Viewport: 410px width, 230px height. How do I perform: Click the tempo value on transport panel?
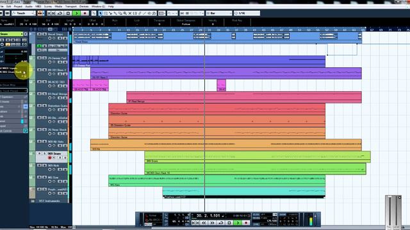click(272, 220)
